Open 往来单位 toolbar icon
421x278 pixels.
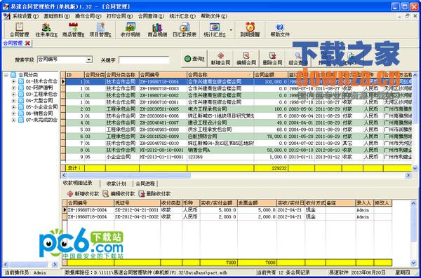(x=46, y=30)
